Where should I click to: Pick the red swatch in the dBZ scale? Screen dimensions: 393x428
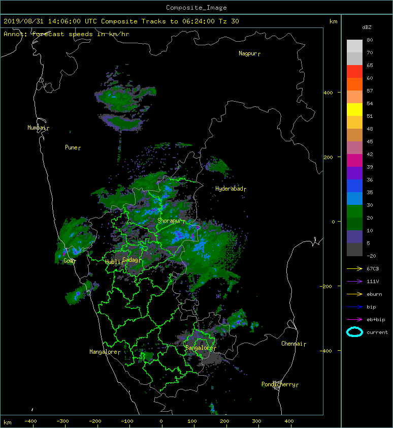pyautogui.click(x=354, y=72)
